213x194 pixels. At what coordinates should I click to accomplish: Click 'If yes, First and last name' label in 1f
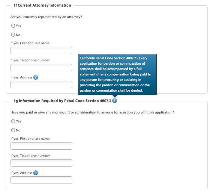click(x=30, y=43)
